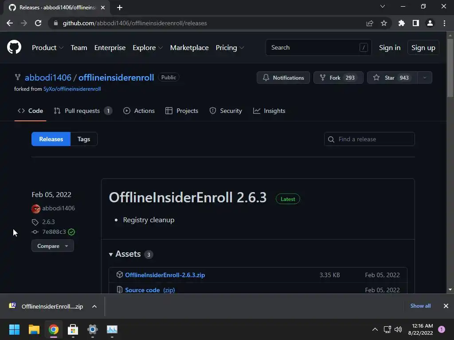Switch to the Security tab
Screen dimensions: 454x340
(x=226, y=111)
